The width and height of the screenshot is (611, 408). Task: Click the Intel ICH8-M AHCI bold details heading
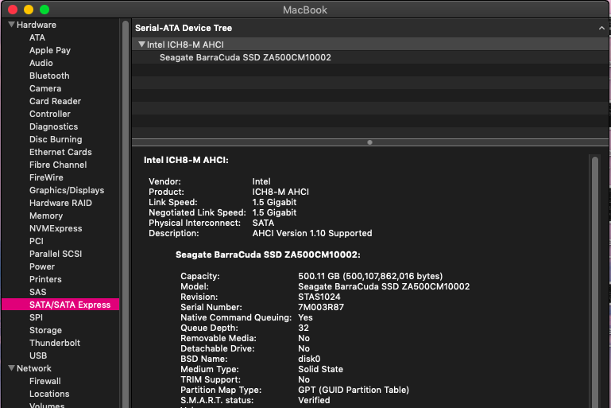(186, 160)
